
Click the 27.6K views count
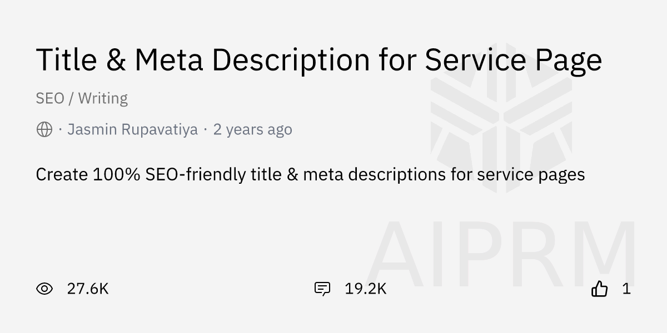87,289
